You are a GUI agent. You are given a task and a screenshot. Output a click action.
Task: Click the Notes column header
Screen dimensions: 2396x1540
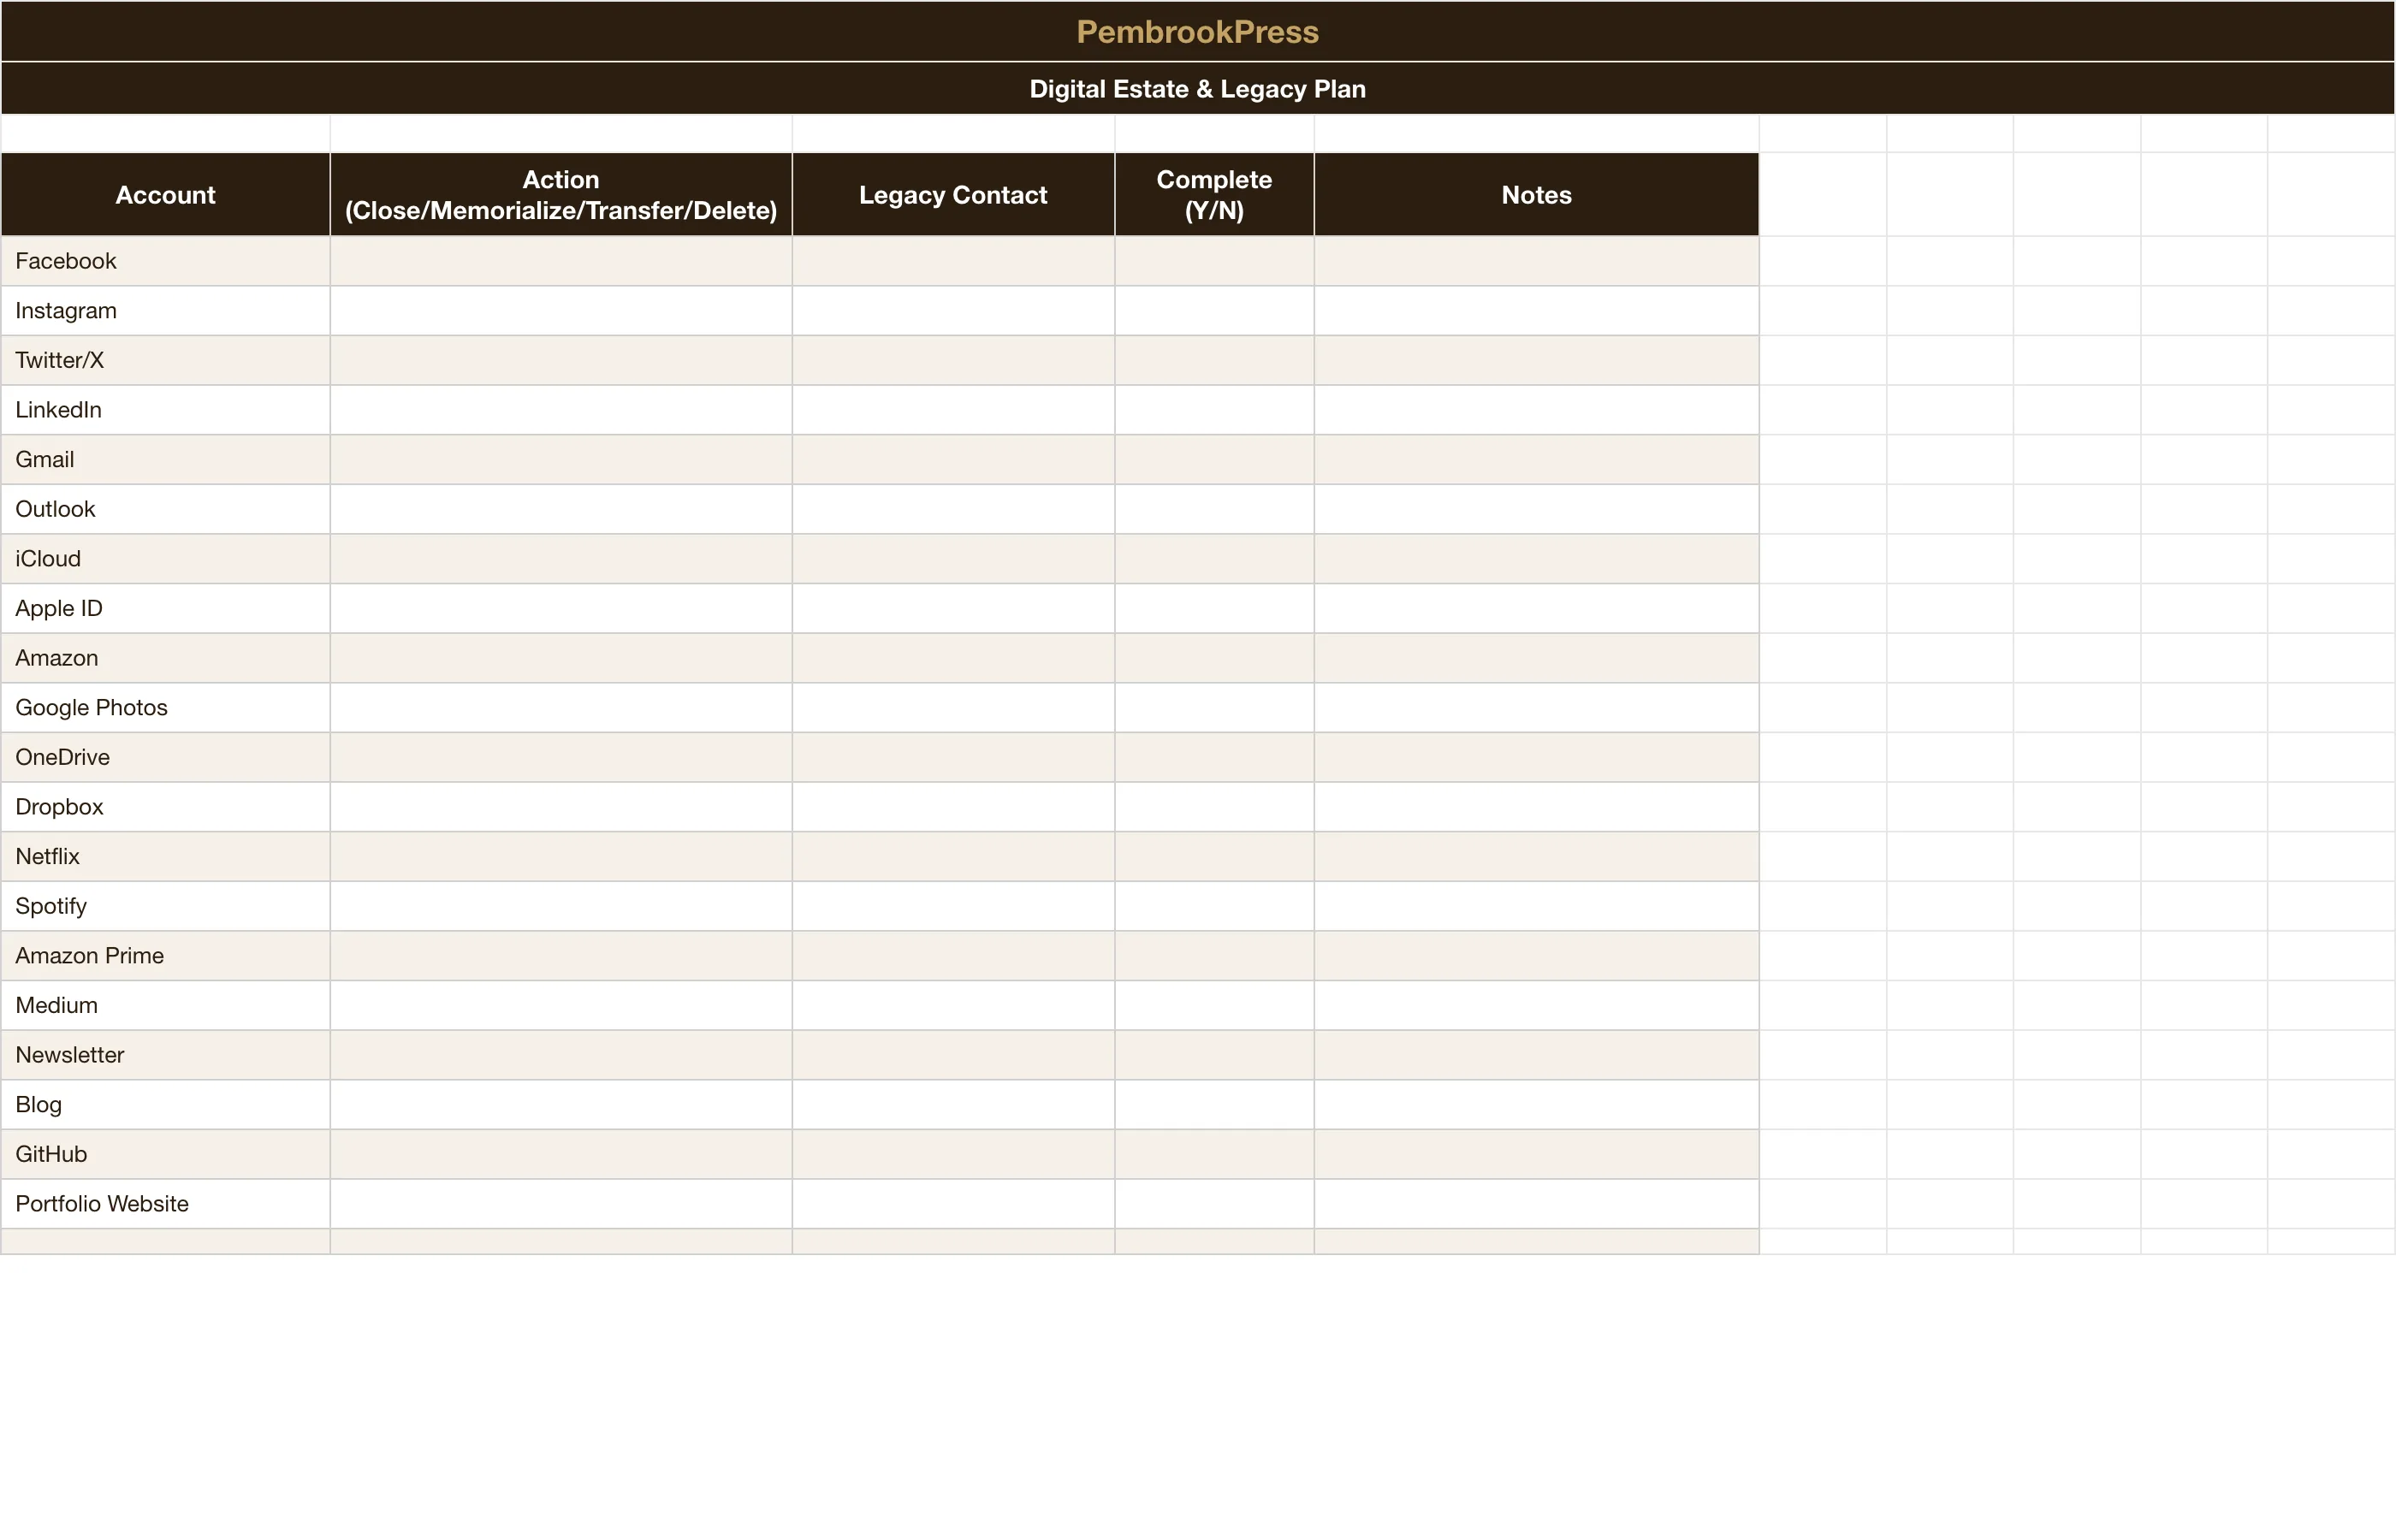[x=1536, y=195]
